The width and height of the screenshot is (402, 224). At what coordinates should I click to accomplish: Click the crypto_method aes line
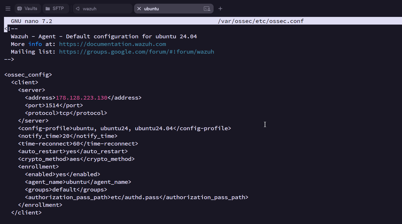pyautogui.click(x=76, y=159)
